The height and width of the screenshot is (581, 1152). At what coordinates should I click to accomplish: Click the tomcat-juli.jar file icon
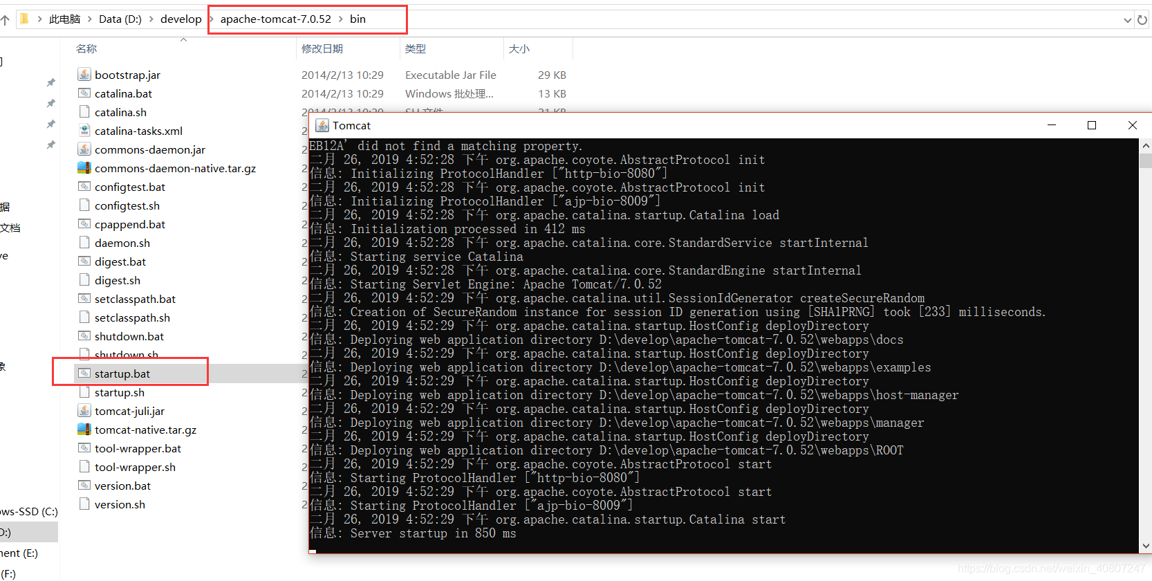(84, 411)
